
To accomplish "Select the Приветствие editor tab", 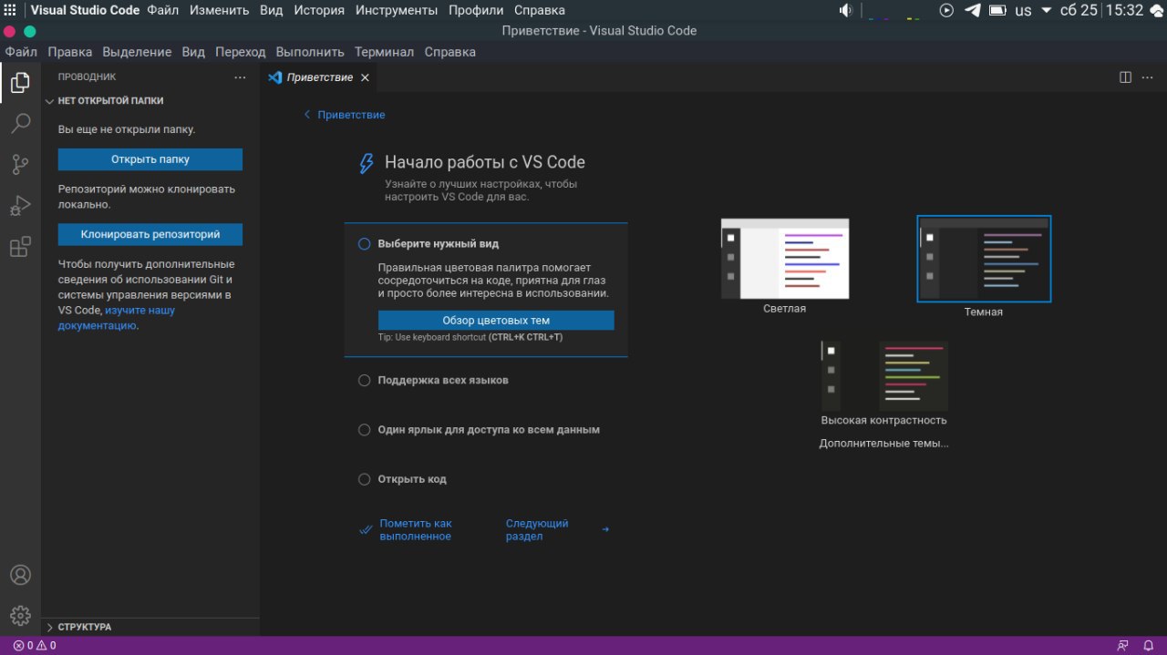I will [x=320, y=77].
